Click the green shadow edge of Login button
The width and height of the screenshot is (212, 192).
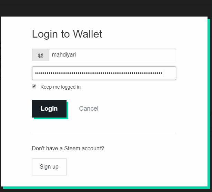pyautogui.click(x=51, y=118)
